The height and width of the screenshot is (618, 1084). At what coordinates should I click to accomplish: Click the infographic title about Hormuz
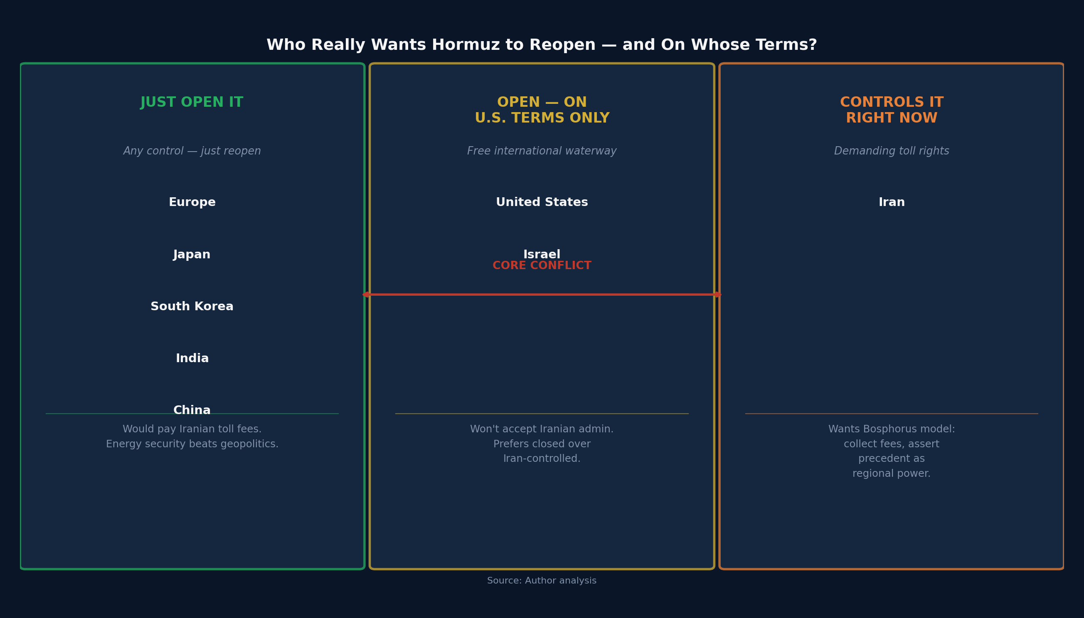coord(542,45)
